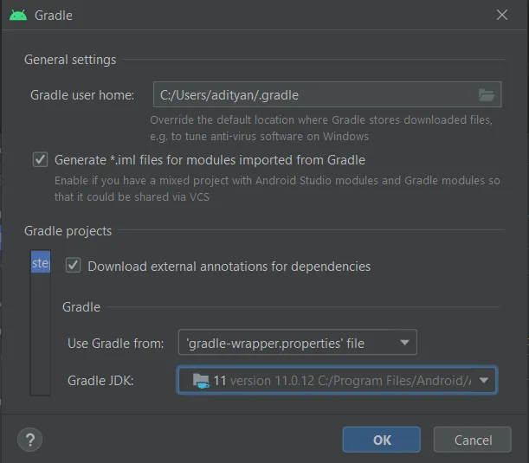Screen dimensions: 529x463
Task: Click the JDK 11 version 11.0.12 text
Action: (x=264, y=381)
